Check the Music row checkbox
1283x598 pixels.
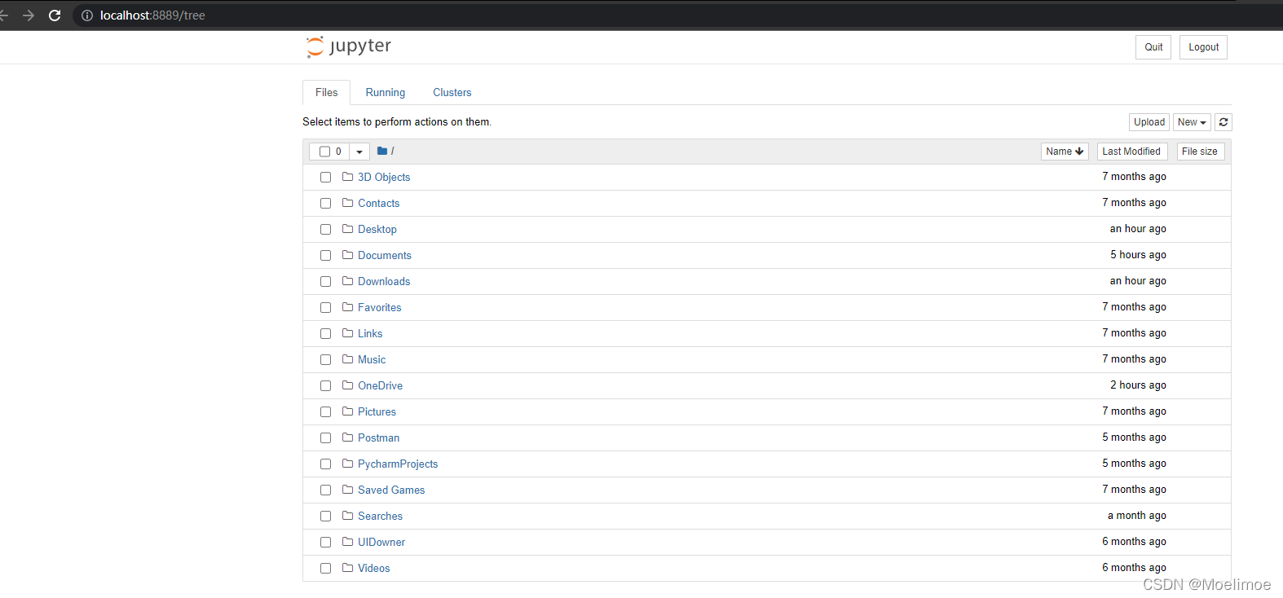(x=325, y=360)
